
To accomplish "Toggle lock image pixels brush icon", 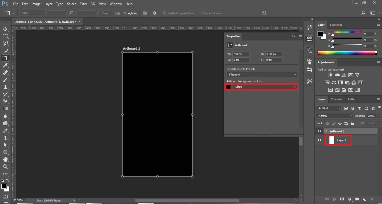I will point(334,123).
